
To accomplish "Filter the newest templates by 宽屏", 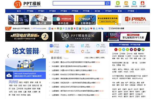I will click(97, 58).
